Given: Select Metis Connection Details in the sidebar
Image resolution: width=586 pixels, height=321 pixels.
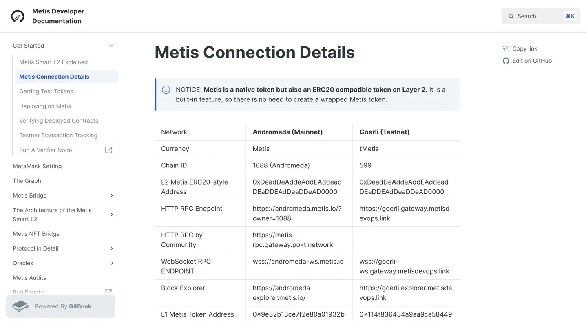Looking at the screenshot, I should coord(54,76).
